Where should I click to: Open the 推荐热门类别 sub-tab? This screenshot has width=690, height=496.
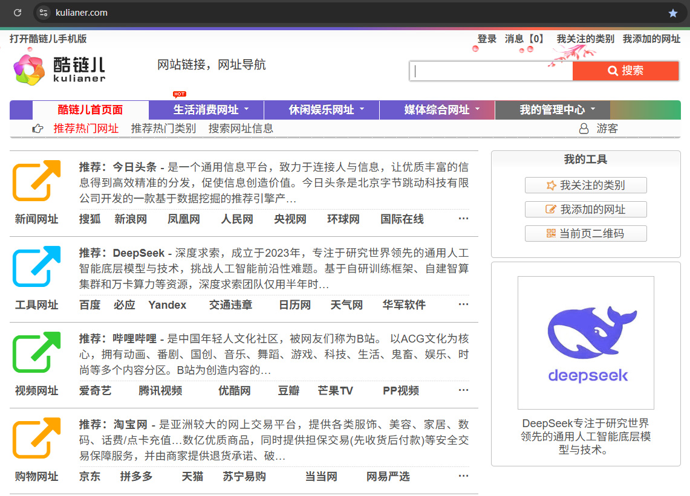(x=164, y=129)
